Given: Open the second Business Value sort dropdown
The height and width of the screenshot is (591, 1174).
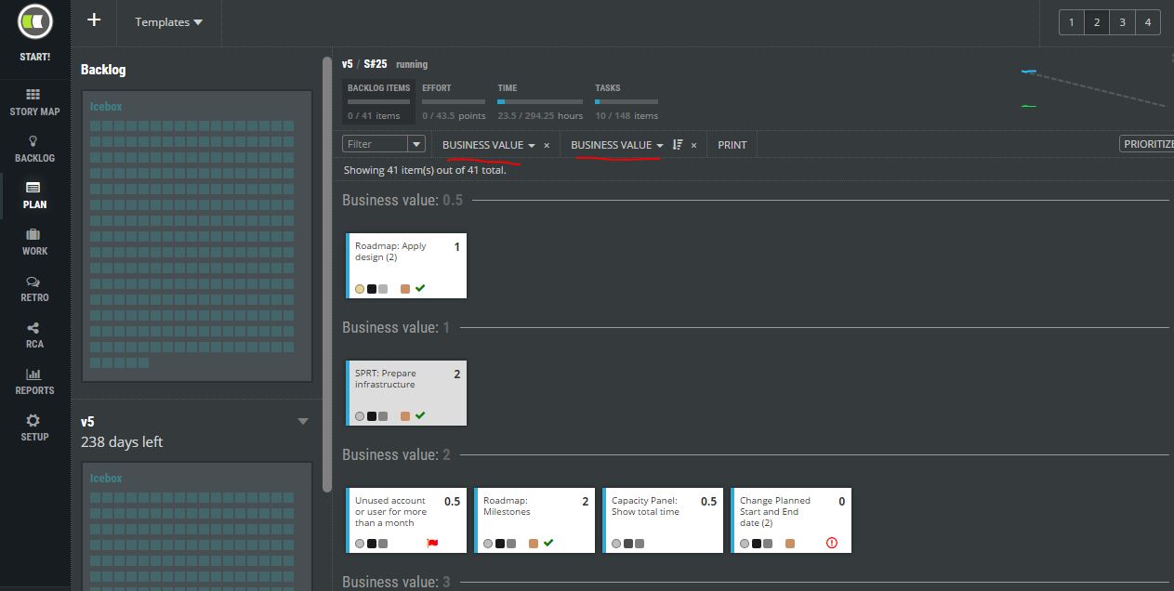Looking at the screenshot, I should click(x=617, y=145).
